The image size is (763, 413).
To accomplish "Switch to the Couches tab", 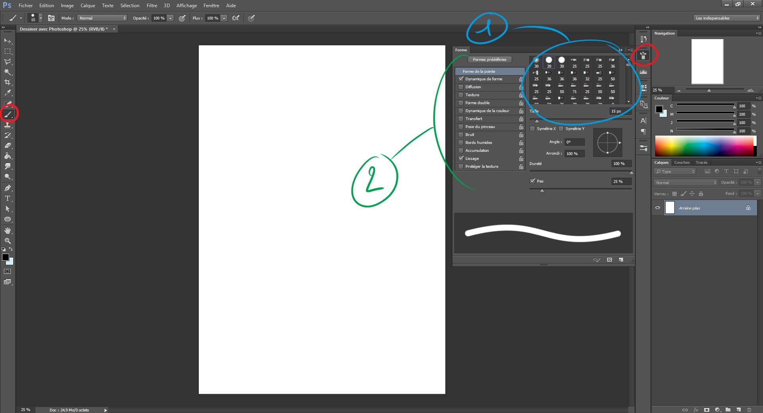I will pos(681,162).
